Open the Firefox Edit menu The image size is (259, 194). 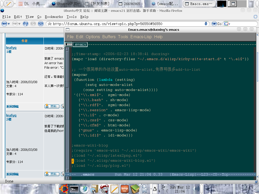18,17
